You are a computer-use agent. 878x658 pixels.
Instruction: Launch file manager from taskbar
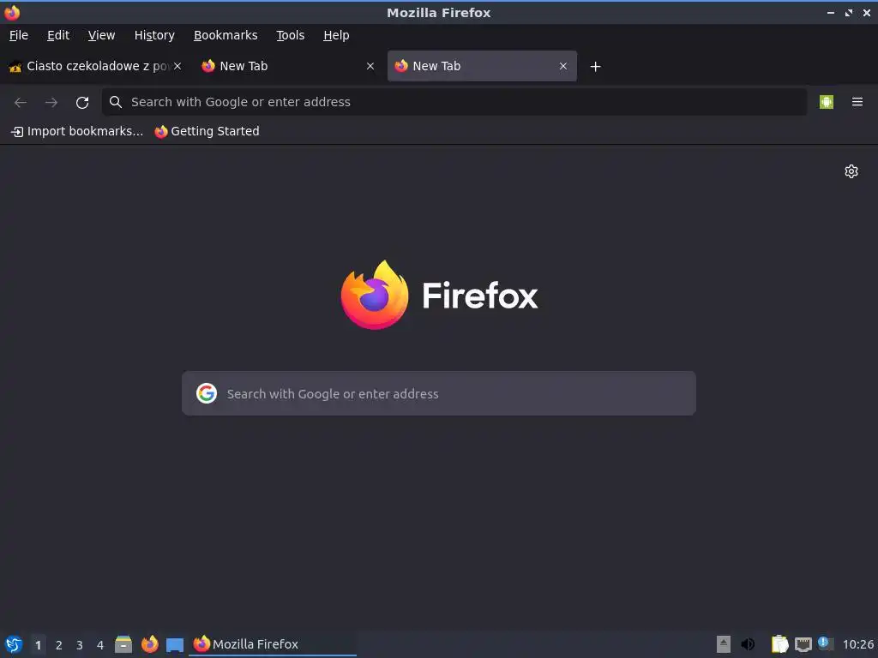(x=123, y=644)
